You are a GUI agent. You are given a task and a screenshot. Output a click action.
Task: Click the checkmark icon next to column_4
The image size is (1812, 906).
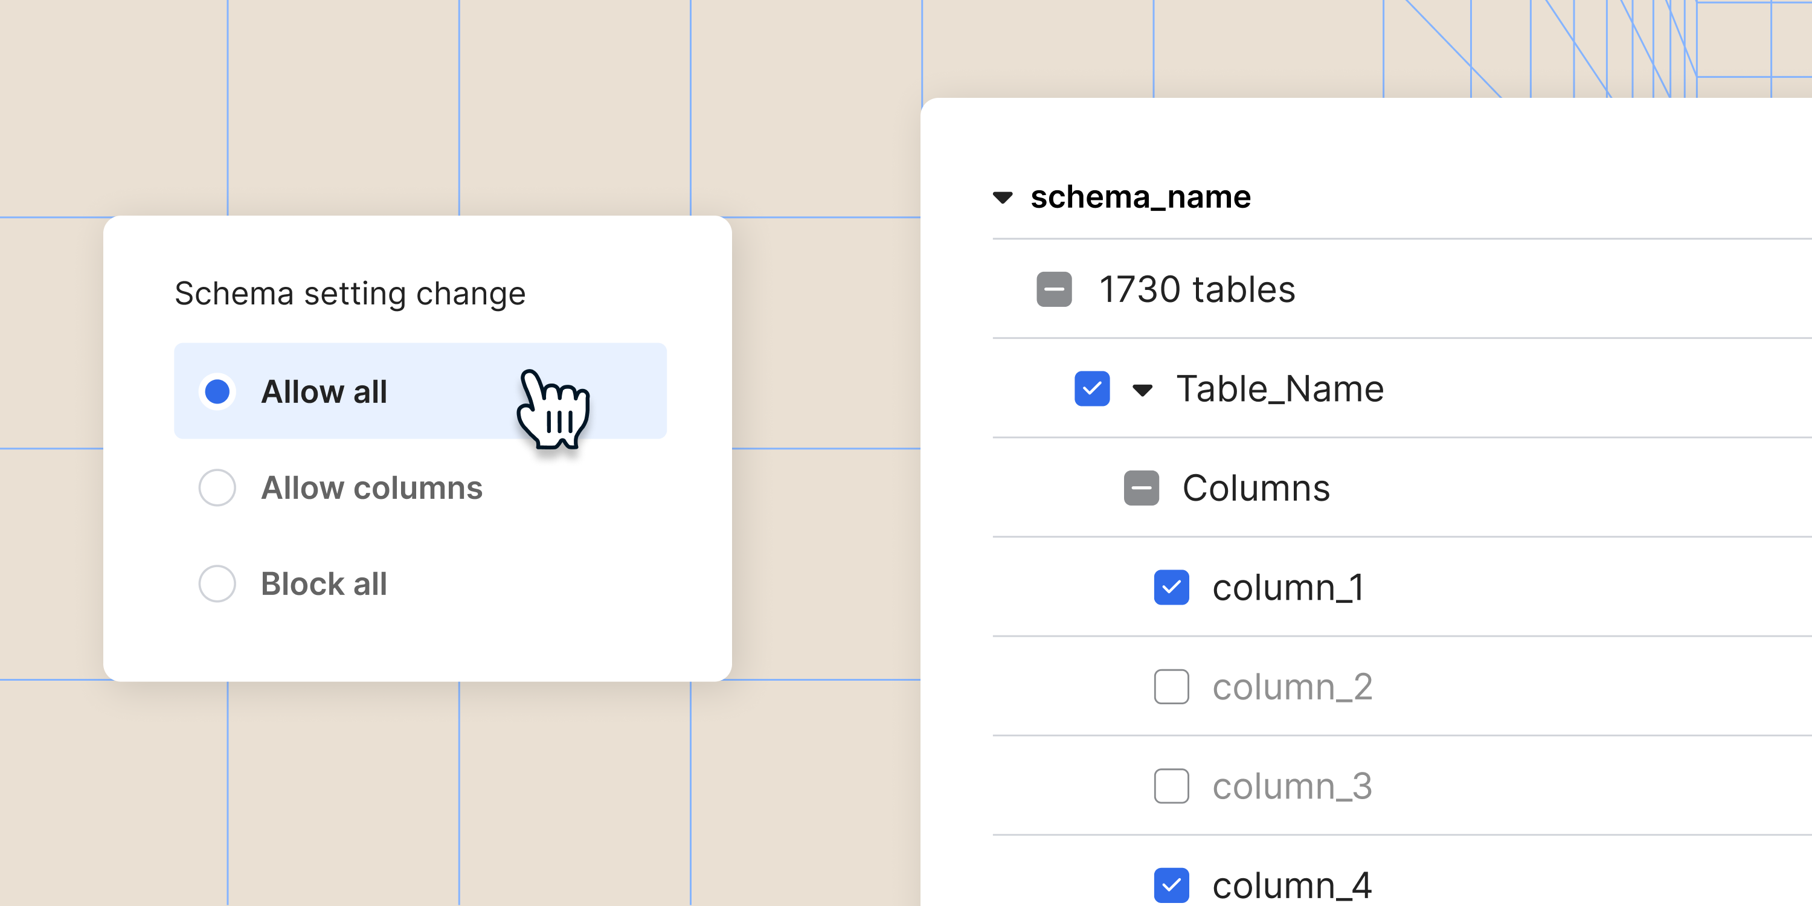click(x=1171, y=885)
